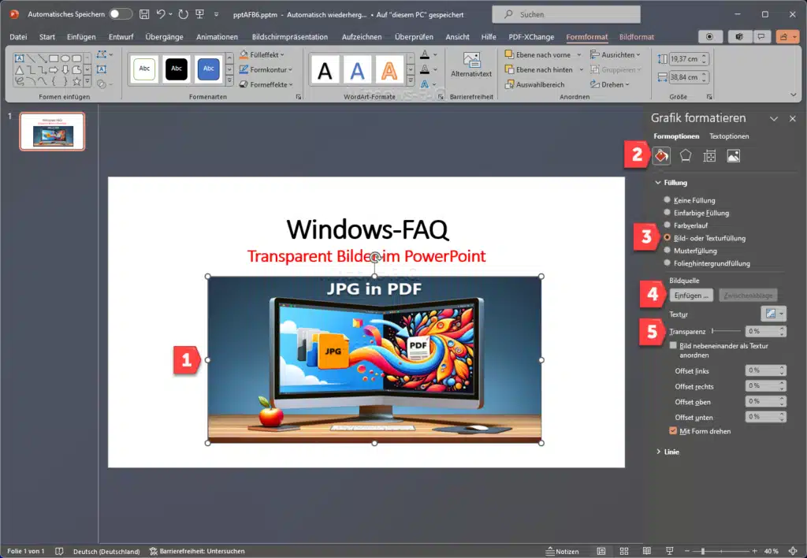Screen dimensions: 807x558
Task: Open Auswahlbereich selection pane
Action: point(535,84)
